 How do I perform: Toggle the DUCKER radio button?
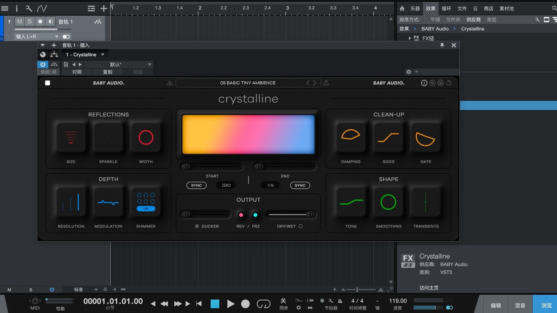click(197, 226)
